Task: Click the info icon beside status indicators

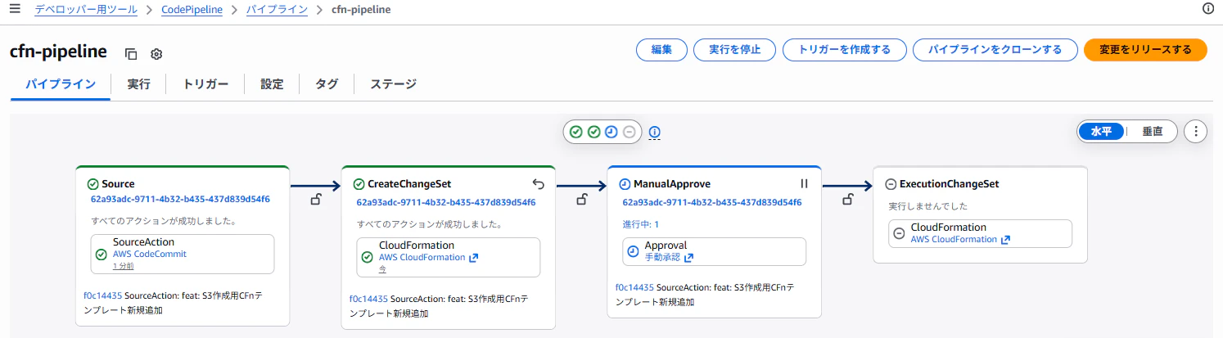Action: pos(654,132)
